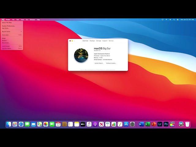
Task: Open the Music app in Dock
Action: pos(89,124)
